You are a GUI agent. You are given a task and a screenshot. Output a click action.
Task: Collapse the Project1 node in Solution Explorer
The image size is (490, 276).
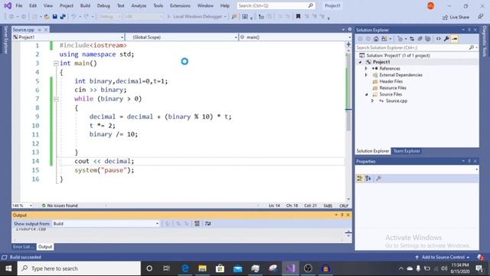361,62
